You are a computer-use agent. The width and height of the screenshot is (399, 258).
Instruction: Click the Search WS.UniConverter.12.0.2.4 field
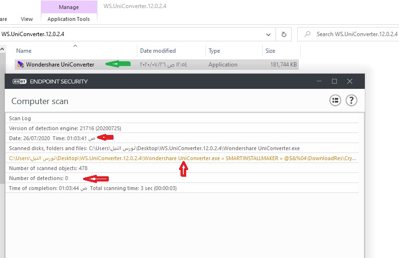[356, 34]
